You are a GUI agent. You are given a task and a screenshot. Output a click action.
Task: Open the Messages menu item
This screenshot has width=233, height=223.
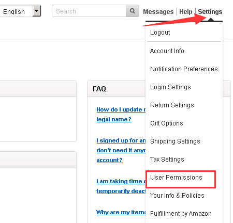pos(158,12)
